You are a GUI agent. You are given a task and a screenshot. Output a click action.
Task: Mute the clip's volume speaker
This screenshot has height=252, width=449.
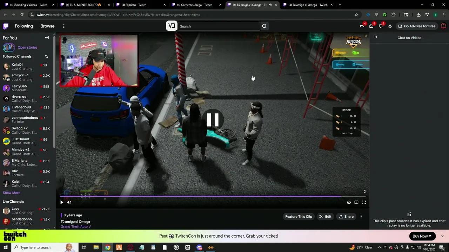69,202
